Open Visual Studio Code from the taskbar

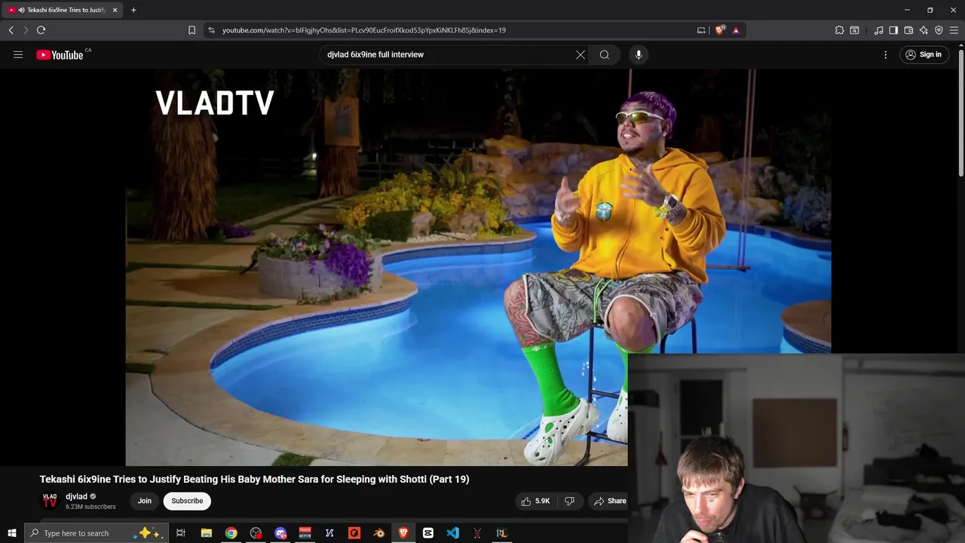452,533
